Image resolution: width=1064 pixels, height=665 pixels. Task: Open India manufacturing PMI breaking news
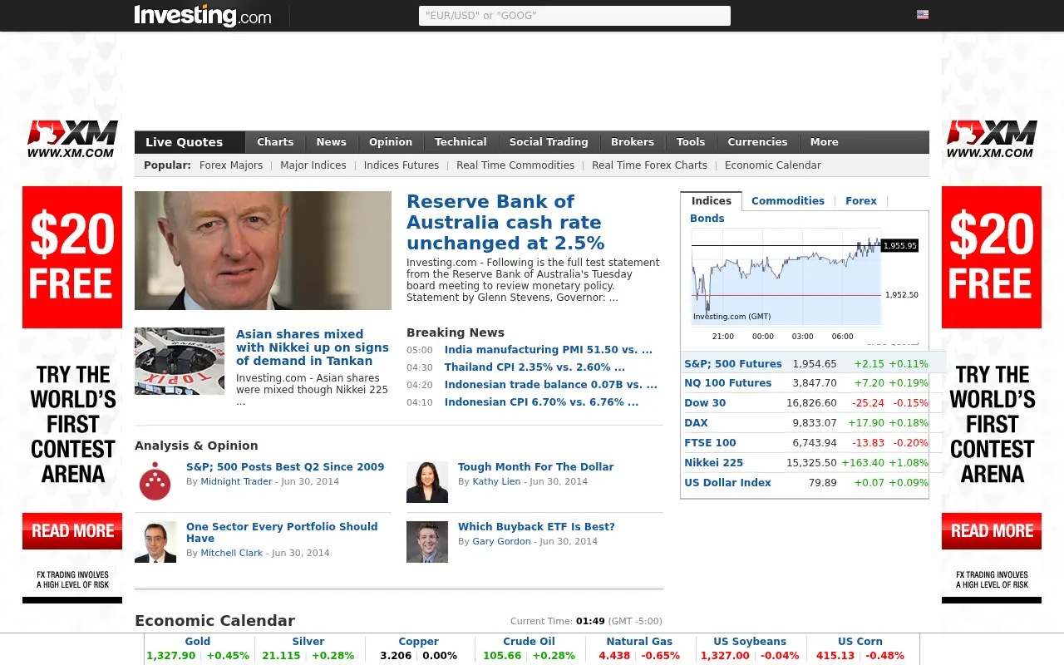point(549,350)
